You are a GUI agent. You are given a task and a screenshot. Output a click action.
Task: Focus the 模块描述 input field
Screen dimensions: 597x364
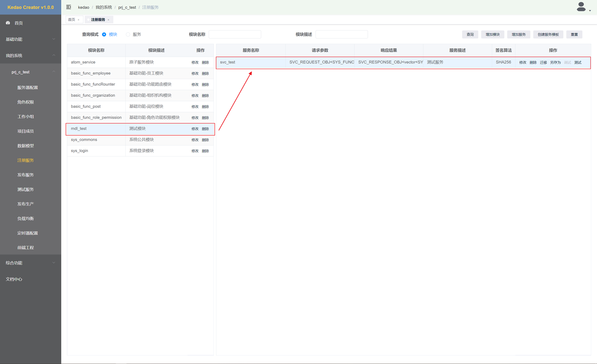point(342,34)
